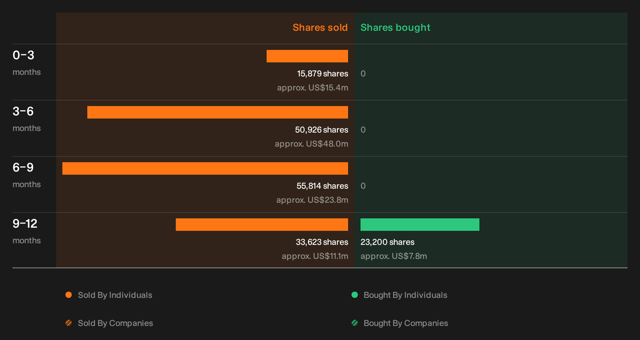The image size is (640, 340).
Task: Click the 'approx. US$15.4m' value
Action: (313, 88)
